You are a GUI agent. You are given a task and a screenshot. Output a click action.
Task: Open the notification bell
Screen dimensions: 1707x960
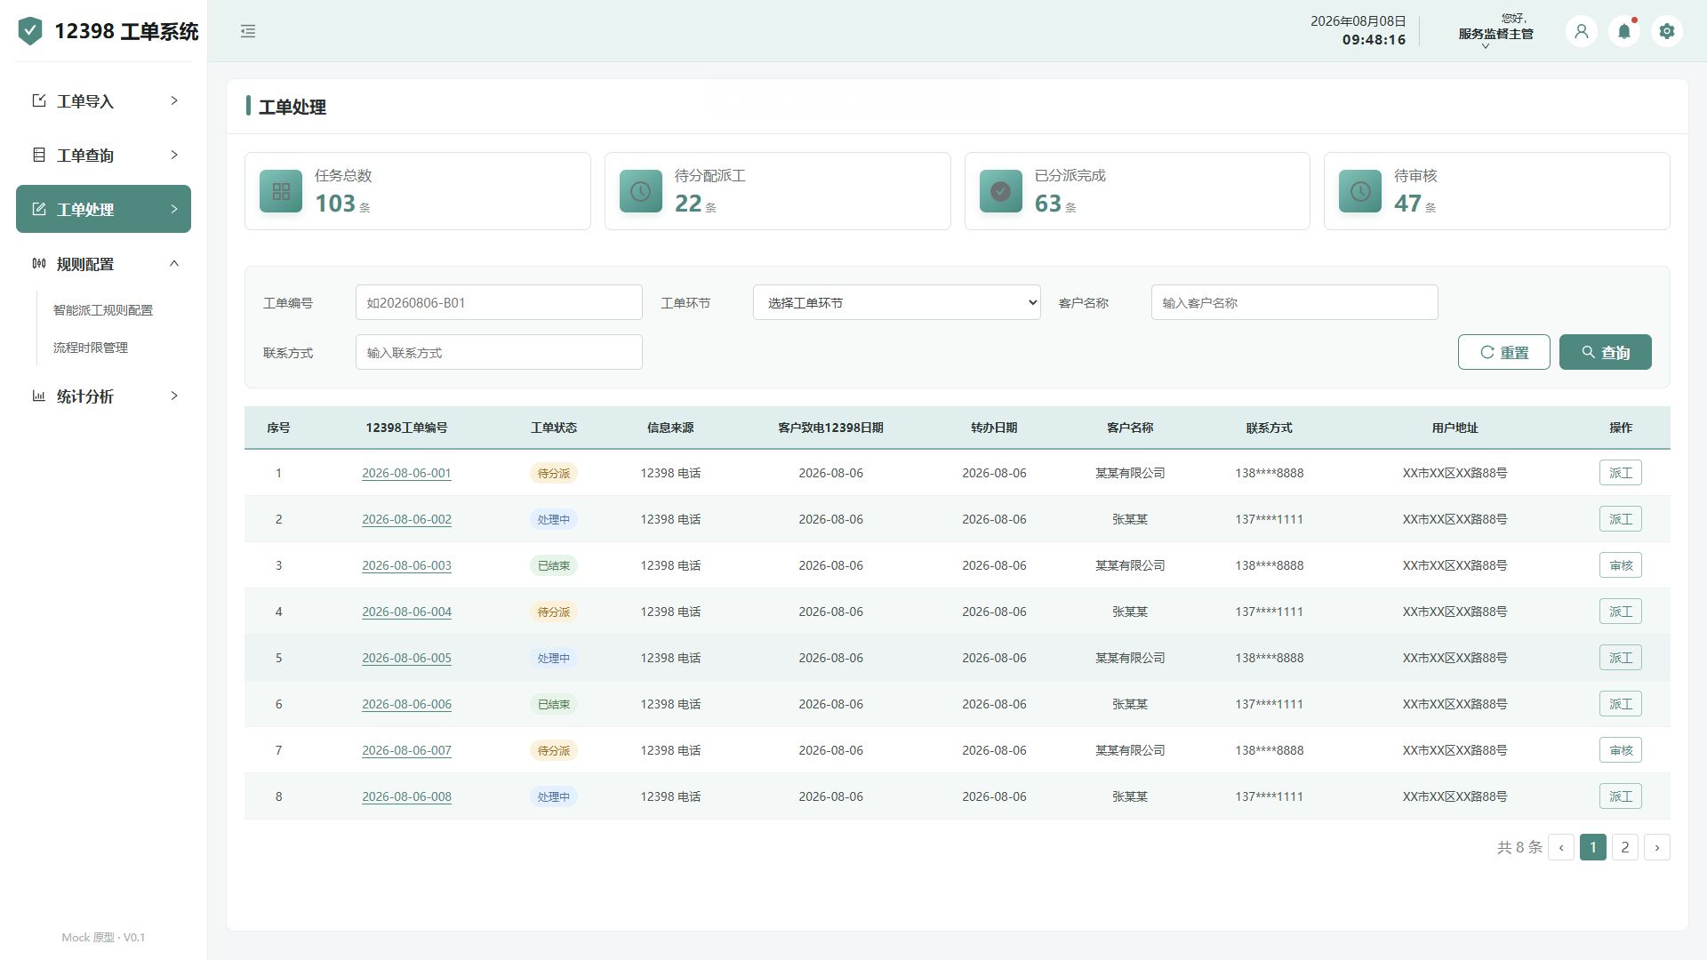click(x=1624, y=31)
